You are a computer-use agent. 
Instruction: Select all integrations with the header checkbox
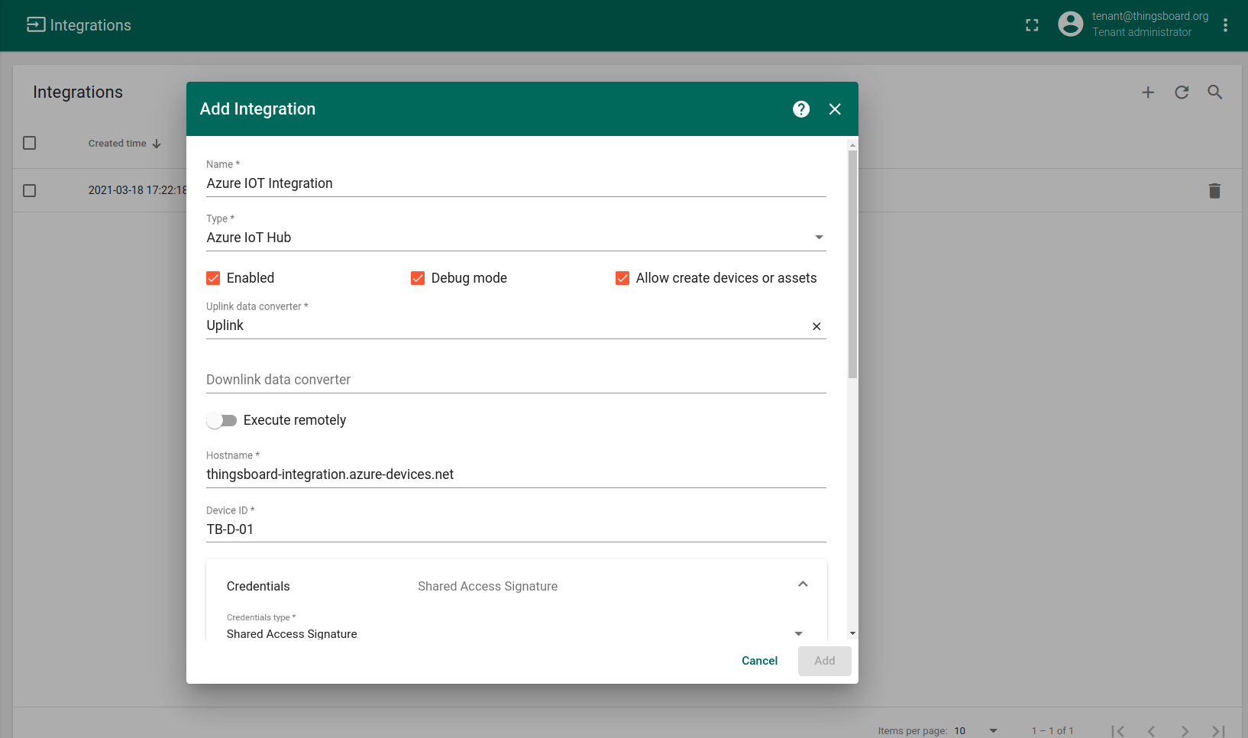(x=30, y=143)
